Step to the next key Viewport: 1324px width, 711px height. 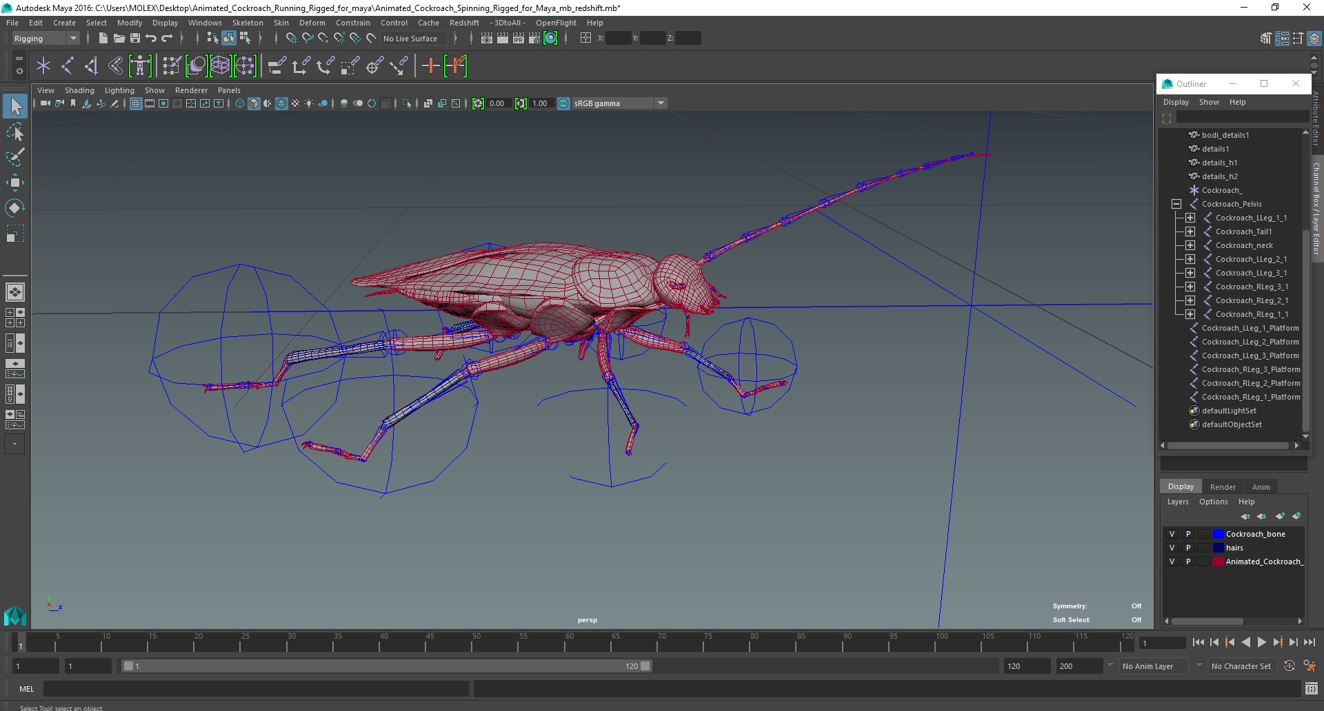pos(1277,642)
